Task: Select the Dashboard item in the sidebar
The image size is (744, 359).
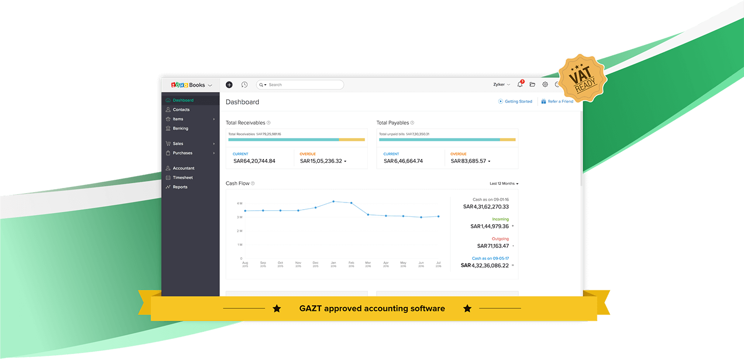Action: tap(183, 100)
